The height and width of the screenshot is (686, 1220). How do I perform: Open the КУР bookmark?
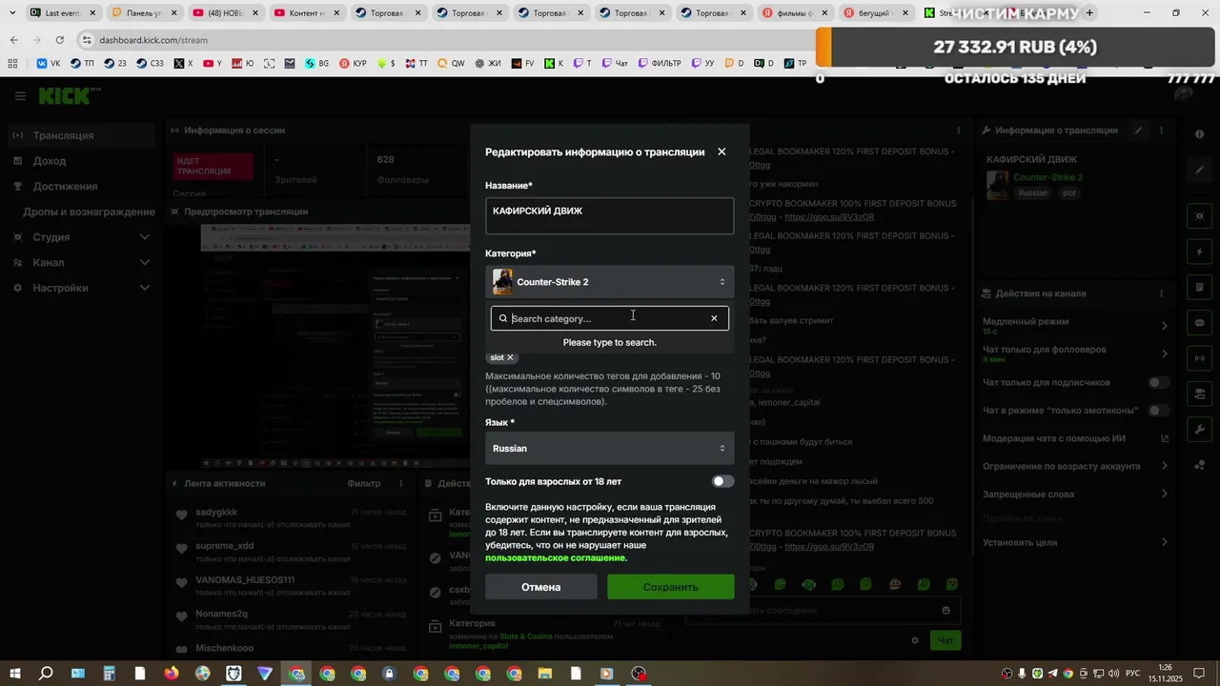[352, 63]
